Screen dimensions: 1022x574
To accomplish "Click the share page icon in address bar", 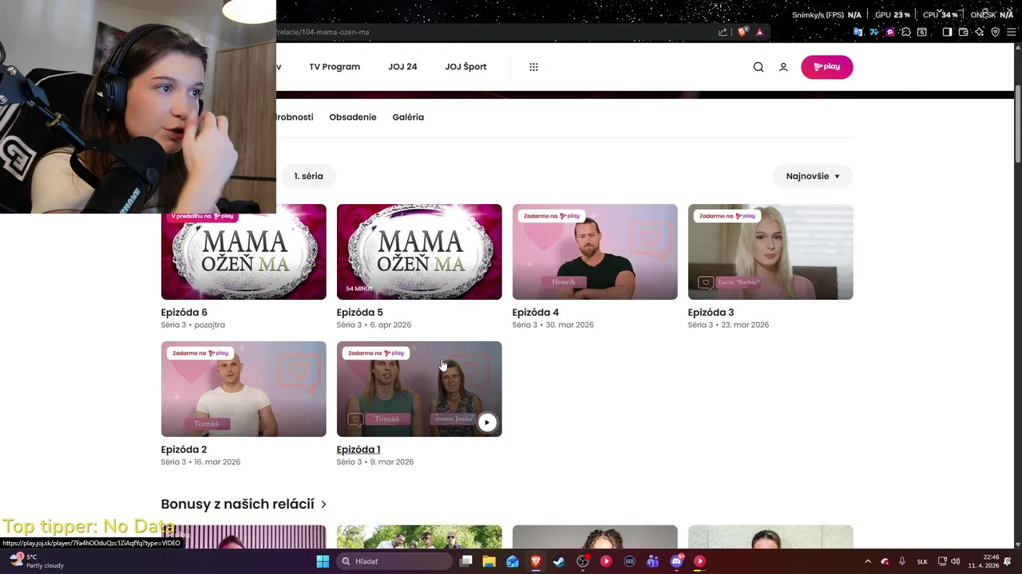I will pos(723,32).
